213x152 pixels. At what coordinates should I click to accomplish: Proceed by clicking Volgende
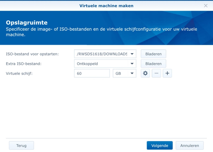tap(160, 146)
